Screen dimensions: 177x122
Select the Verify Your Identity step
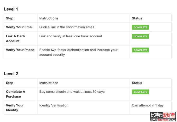15,108
